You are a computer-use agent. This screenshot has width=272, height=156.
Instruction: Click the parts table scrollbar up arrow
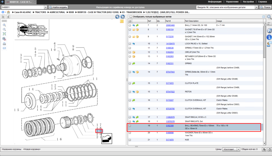click(x=264, y=25)
